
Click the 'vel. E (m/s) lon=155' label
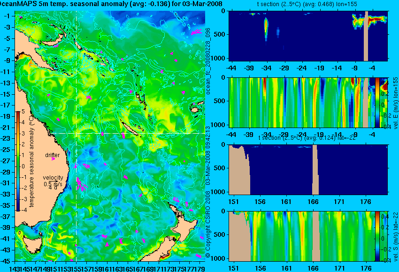[396, 103]
